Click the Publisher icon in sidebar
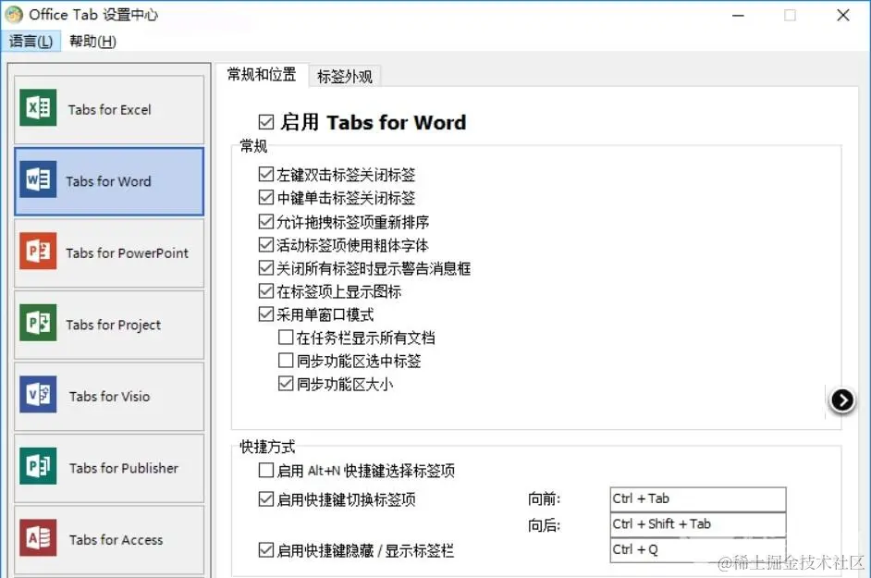 (38, 466)
